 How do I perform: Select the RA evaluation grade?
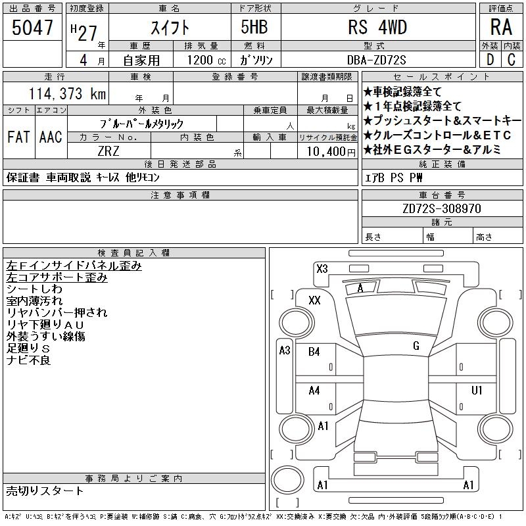(500, 27)
